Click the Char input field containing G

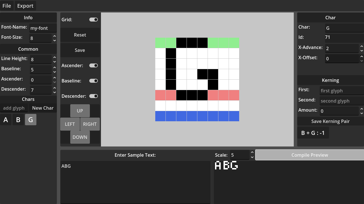344,28
